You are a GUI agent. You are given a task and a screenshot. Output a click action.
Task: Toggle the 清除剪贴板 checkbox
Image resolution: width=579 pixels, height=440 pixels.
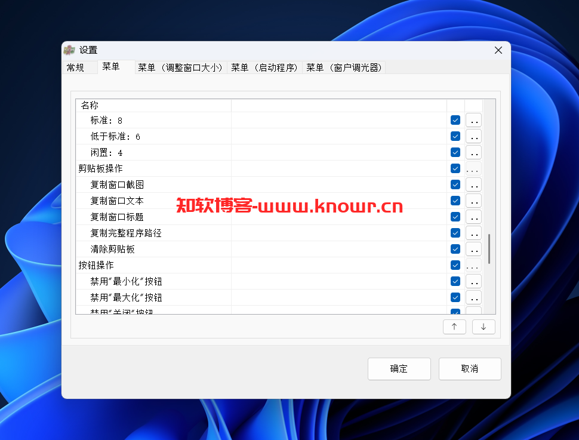click(455, 249)
